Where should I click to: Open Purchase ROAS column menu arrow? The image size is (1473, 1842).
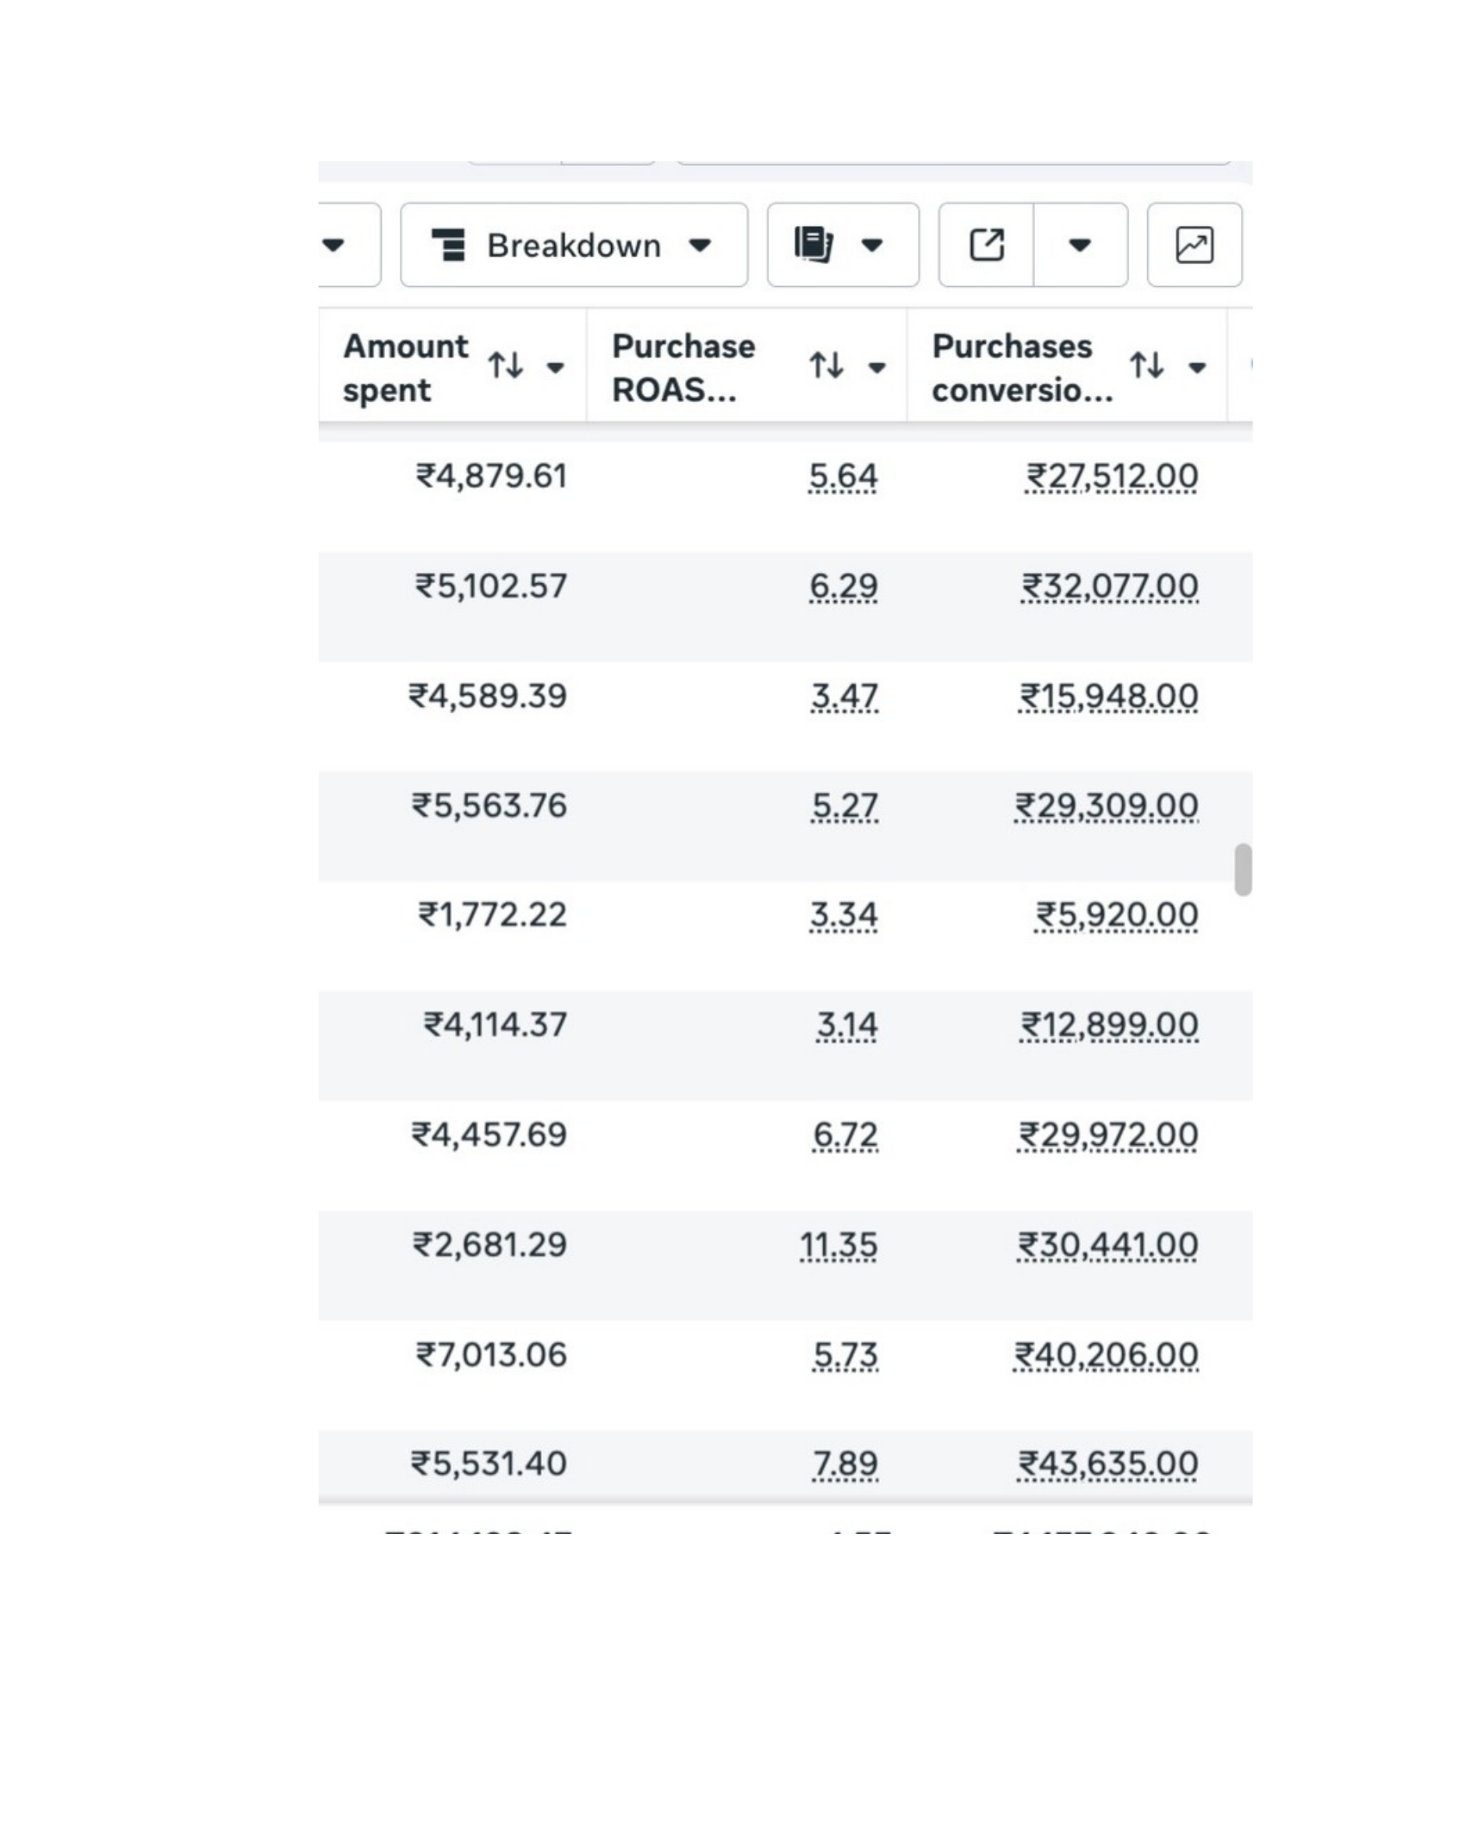point(877,367)
